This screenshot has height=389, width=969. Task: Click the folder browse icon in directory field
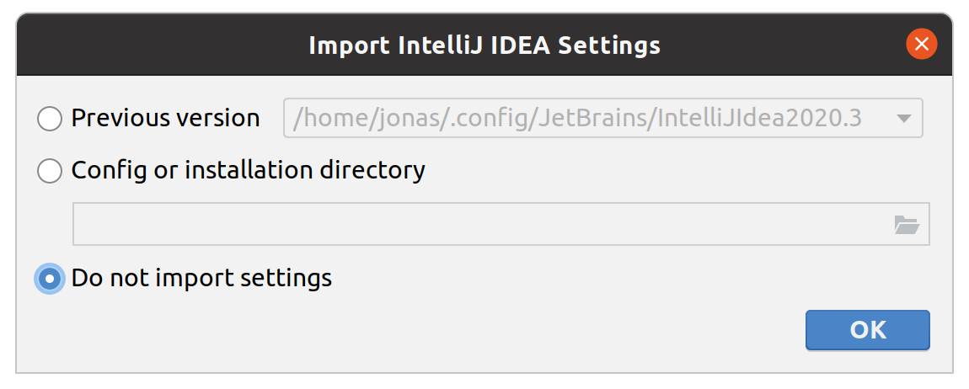[x=906, y=225]
